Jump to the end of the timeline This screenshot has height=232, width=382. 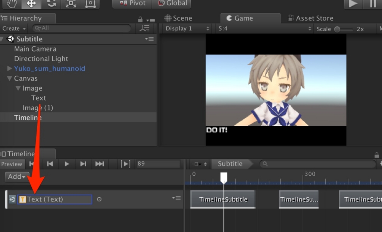click(99, 164)
